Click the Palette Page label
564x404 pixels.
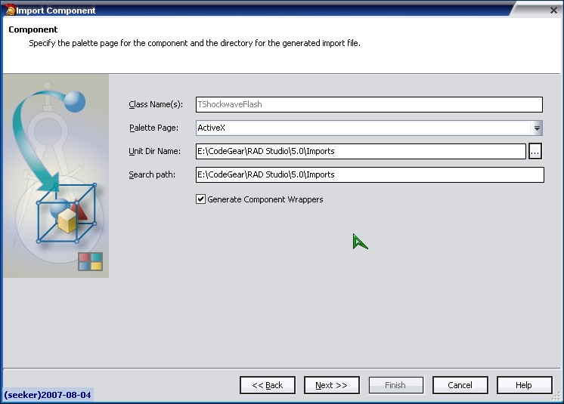point(153,128)
